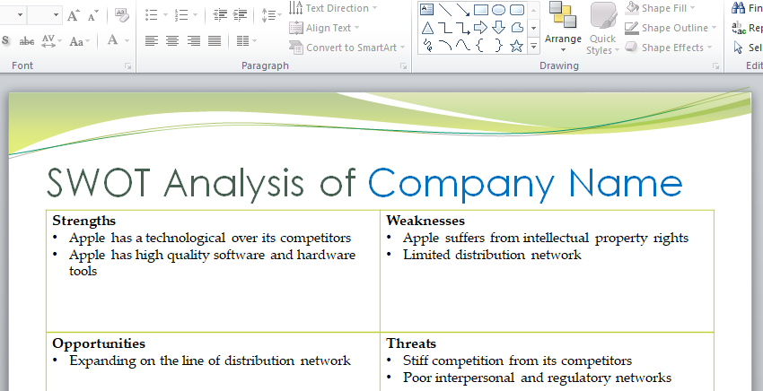This screenshot has width=763, height=391.
Task: Select the Freeform shape
Action: click(x=517, y=28)
